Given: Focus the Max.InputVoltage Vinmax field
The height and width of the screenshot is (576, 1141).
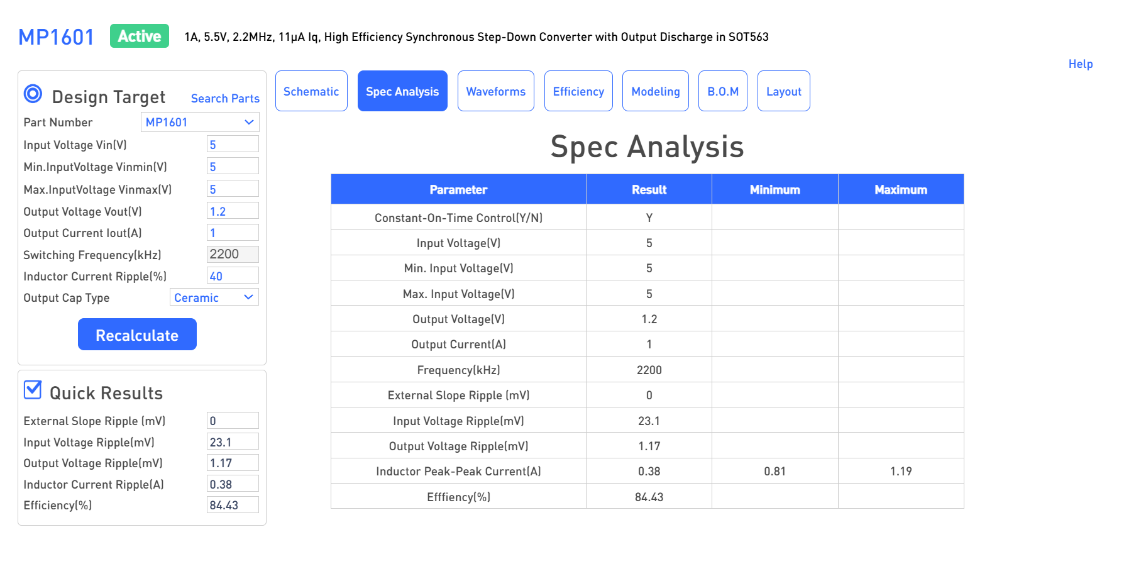Looking at the screenshot, I should (x=233, y=189).
